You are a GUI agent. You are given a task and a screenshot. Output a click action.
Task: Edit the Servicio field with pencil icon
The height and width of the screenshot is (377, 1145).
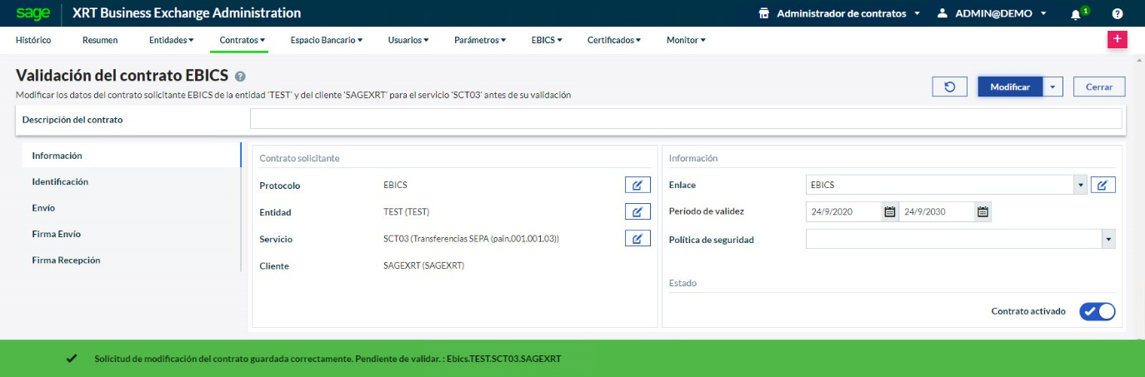point(637,239)
